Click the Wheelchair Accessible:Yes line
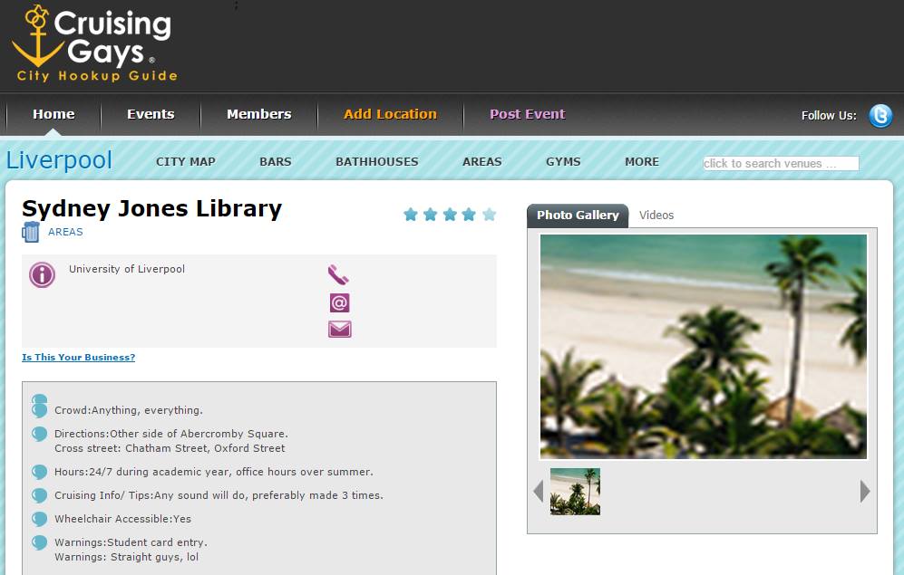 click(x=122, y=519)
